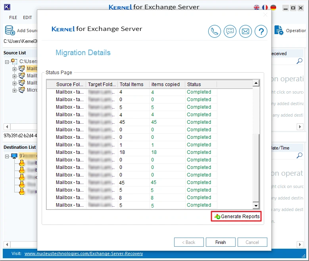
Task: Switch language with the French flag
Action: (265, 8)
